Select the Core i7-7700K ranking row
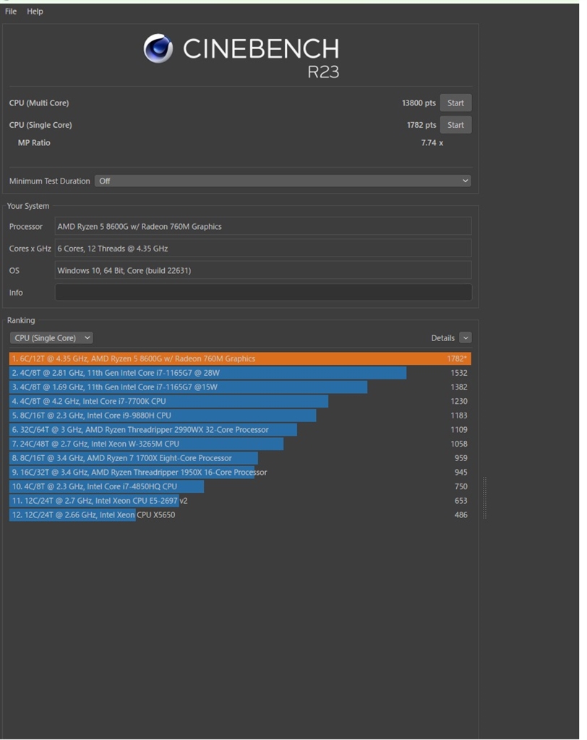This screenshot has width=587, height=740. tap(169, 402)
